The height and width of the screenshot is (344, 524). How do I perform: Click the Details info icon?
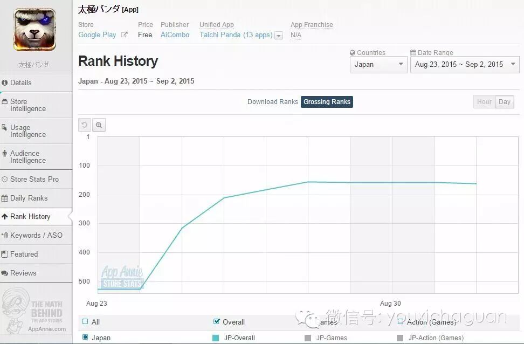coord(4,82)
